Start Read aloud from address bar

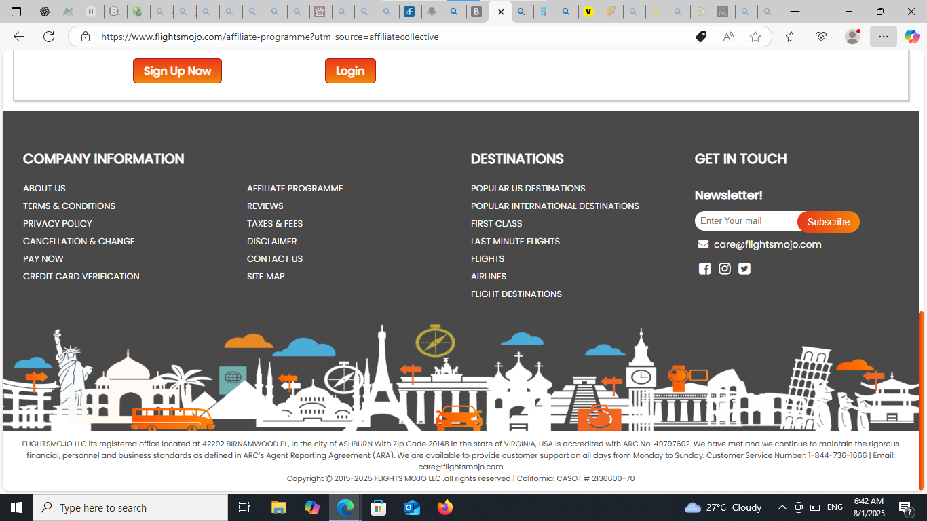728,37
